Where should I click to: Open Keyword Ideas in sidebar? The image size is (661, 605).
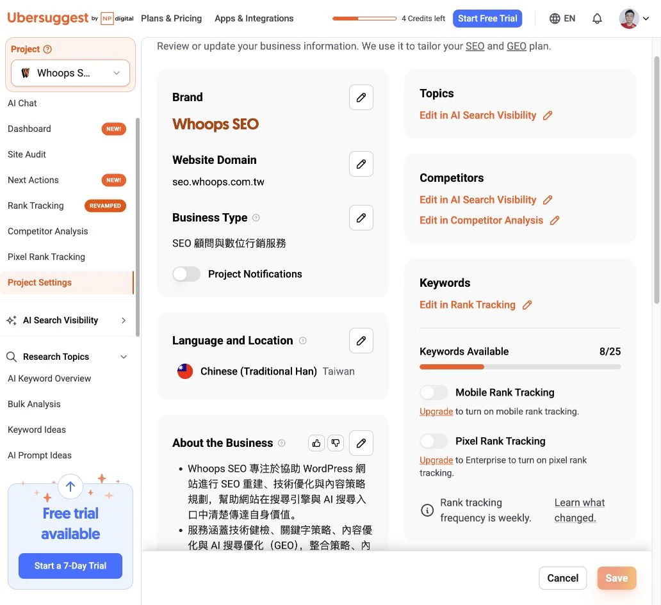(x=37, y=430)
